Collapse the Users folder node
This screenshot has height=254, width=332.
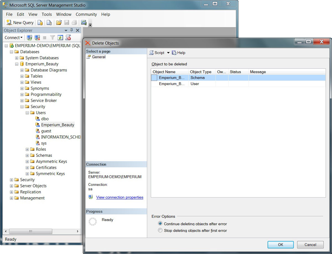pos(27,113)
